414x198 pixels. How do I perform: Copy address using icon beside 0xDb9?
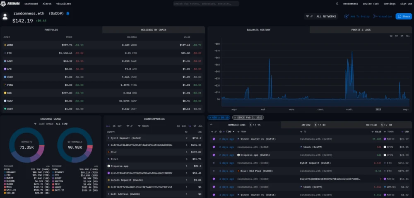68,13
